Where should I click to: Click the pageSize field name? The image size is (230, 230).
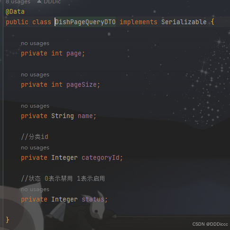click(x=82, y=85)
